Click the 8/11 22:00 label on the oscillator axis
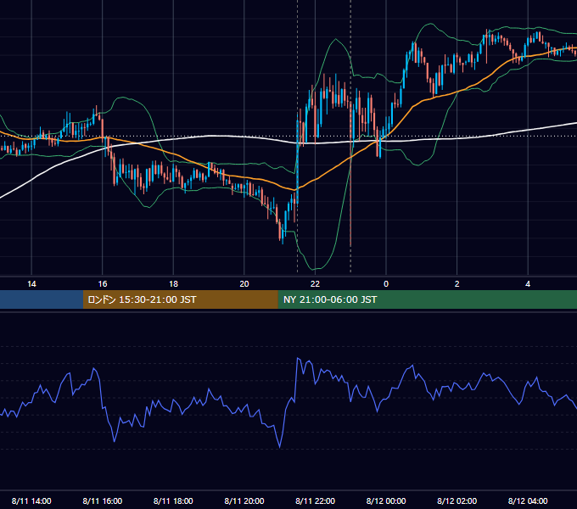 [x=316, y=501]
